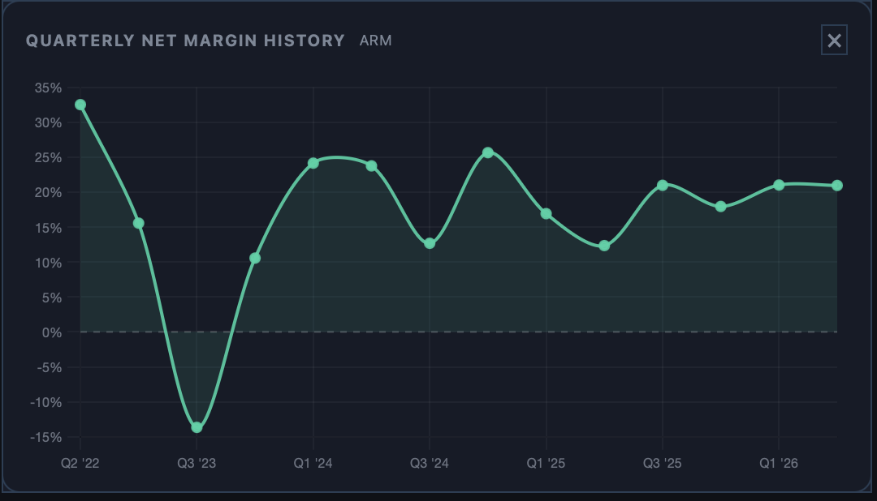Click the Q3 '23 x-axis label
Image resolution: width=877 pixels, height=501 pixels.
click(197, 463)
